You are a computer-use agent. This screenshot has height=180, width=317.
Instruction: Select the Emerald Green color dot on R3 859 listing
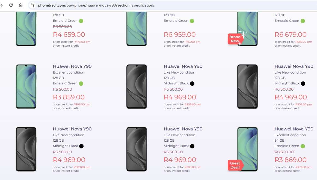pos(81,83)
